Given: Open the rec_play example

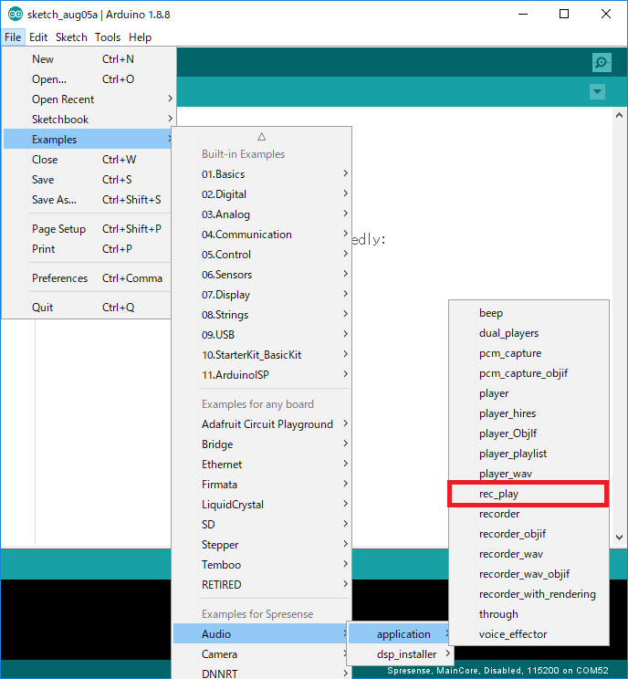Looking at the screenshot, I should 529,494.
